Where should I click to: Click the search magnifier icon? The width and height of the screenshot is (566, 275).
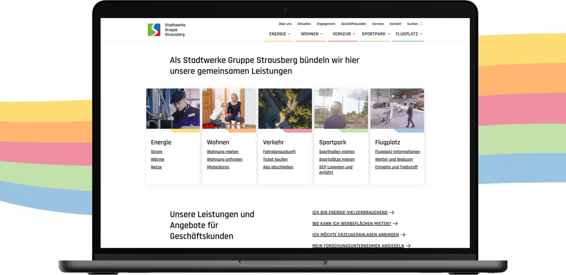[x=421, y=24]
